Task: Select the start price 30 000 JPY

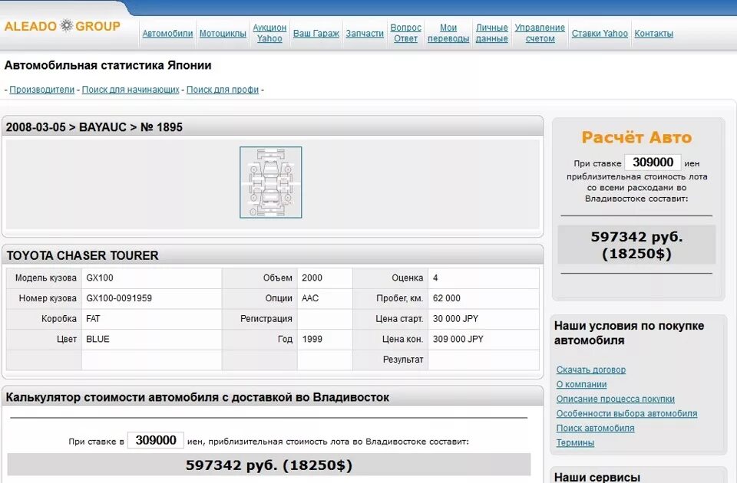Action: coord(455,318)
